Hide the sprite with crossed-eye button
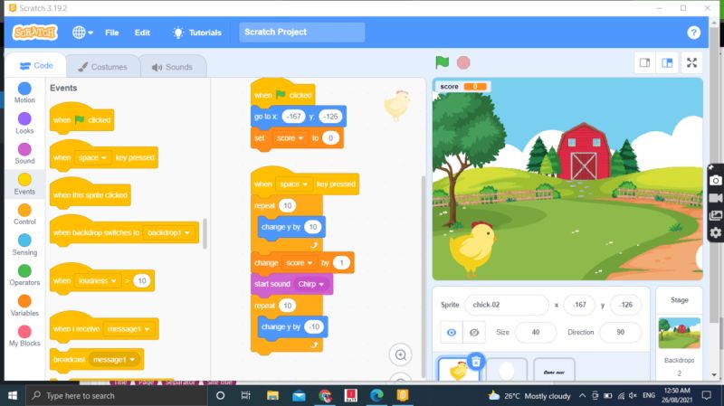Viewport: 724px width, 406px height. coord(473,332)
